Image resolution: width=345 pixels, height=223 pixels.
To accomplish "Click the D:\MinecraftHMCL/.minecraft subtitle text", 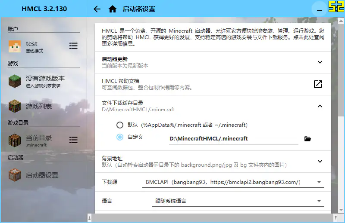I will pyautogui.click(x=138, y=110).
